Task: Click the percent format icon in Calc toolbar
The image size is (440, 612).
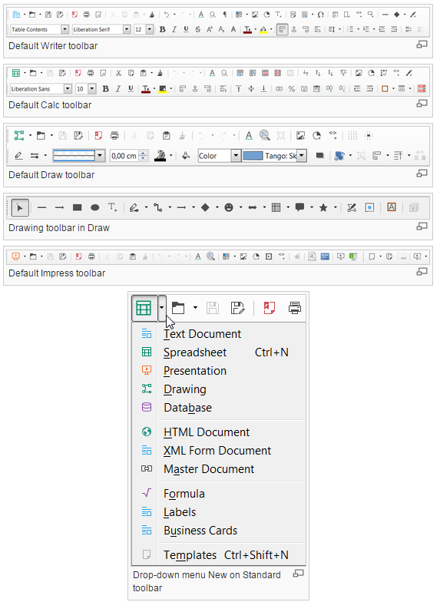Action: (292, 89)
